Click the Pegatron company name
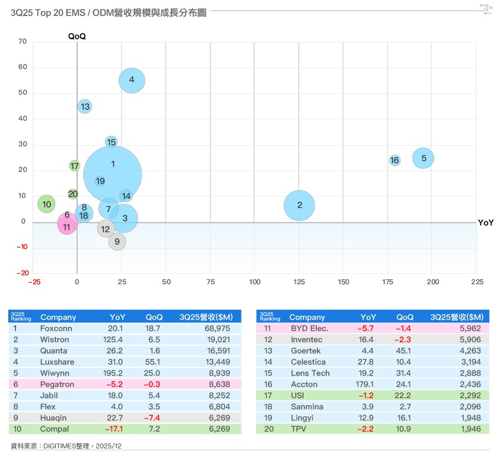 pos(56,384)
